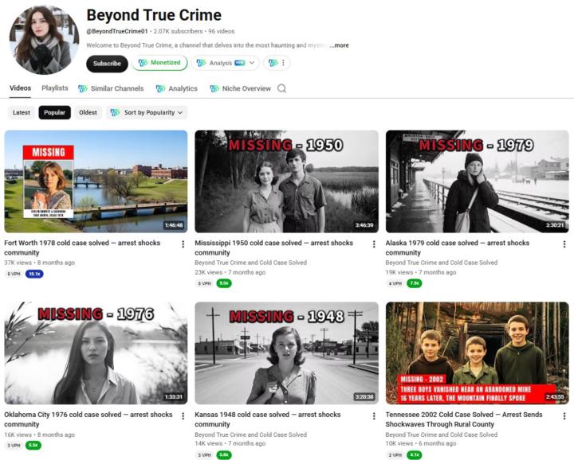The width and height of the screenshot is (574, 460).
Task: Open more options for Oklahoma City 1976 video
Action: coord(183,415)
